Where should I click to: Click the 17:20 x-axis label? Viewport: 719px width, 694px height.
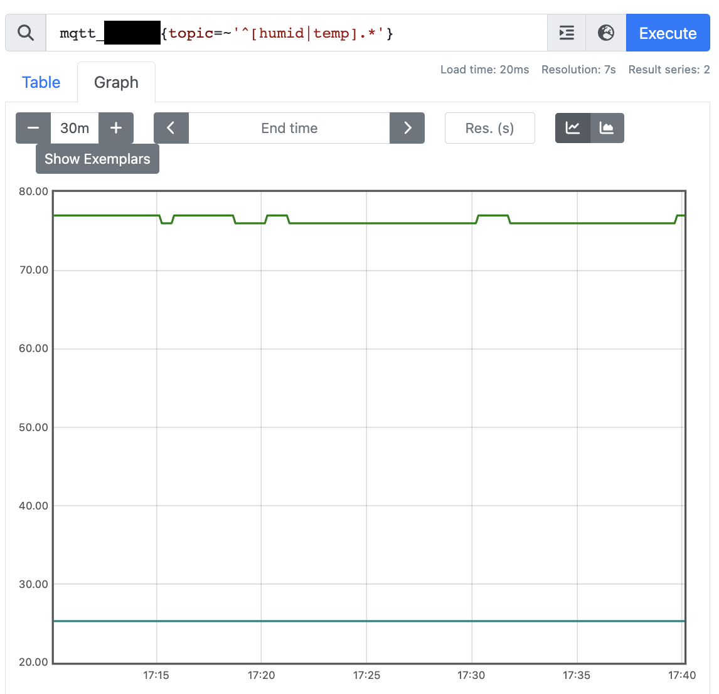[x=262, y=675]
